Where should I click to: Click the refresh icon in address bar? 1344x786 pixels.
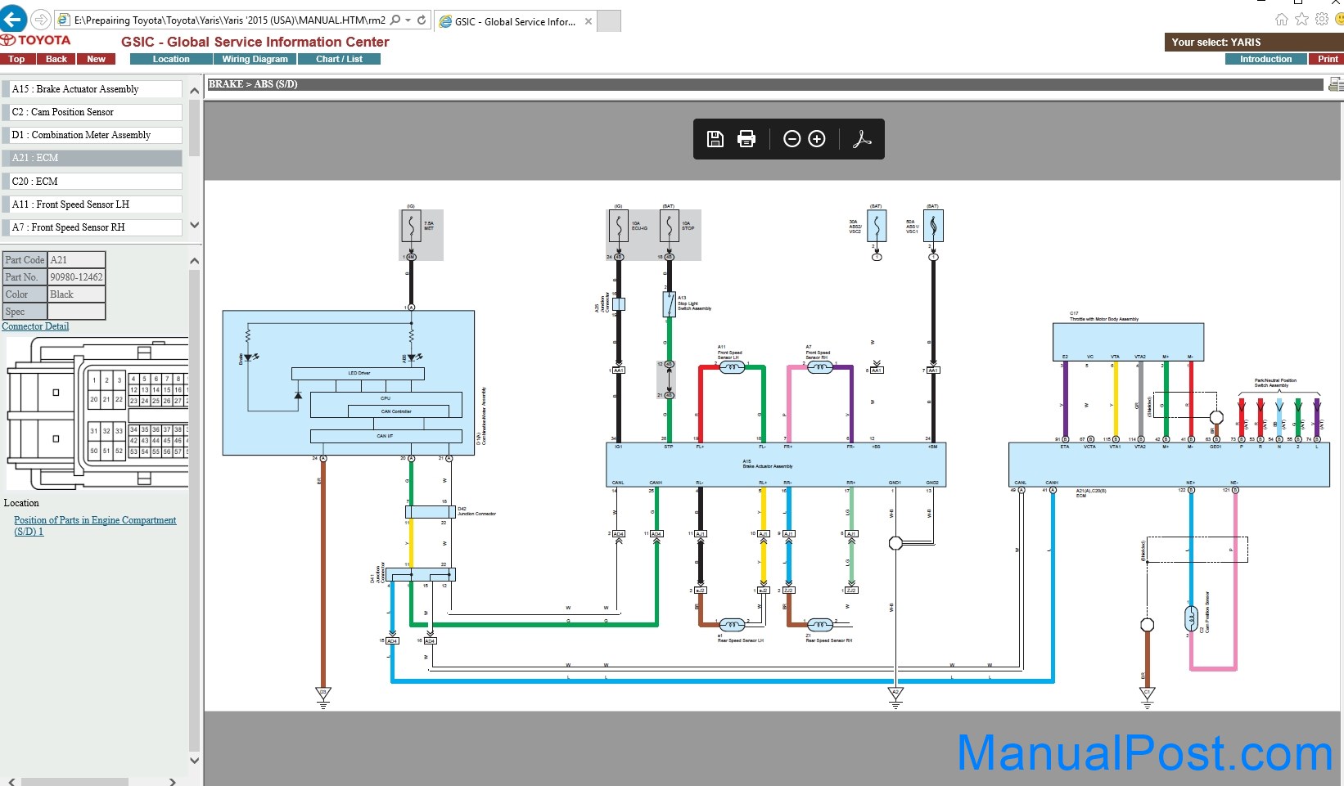click(422, 20)
